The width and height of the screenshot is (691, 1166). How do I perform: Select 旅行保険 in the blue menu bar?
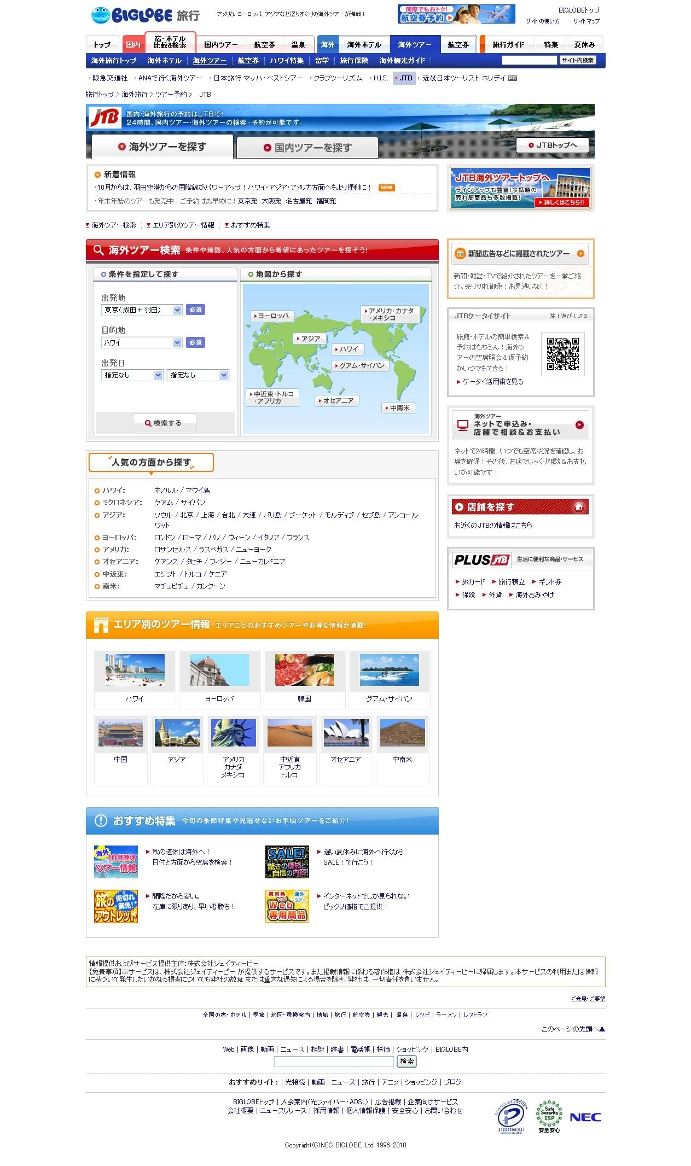[354, 61]
